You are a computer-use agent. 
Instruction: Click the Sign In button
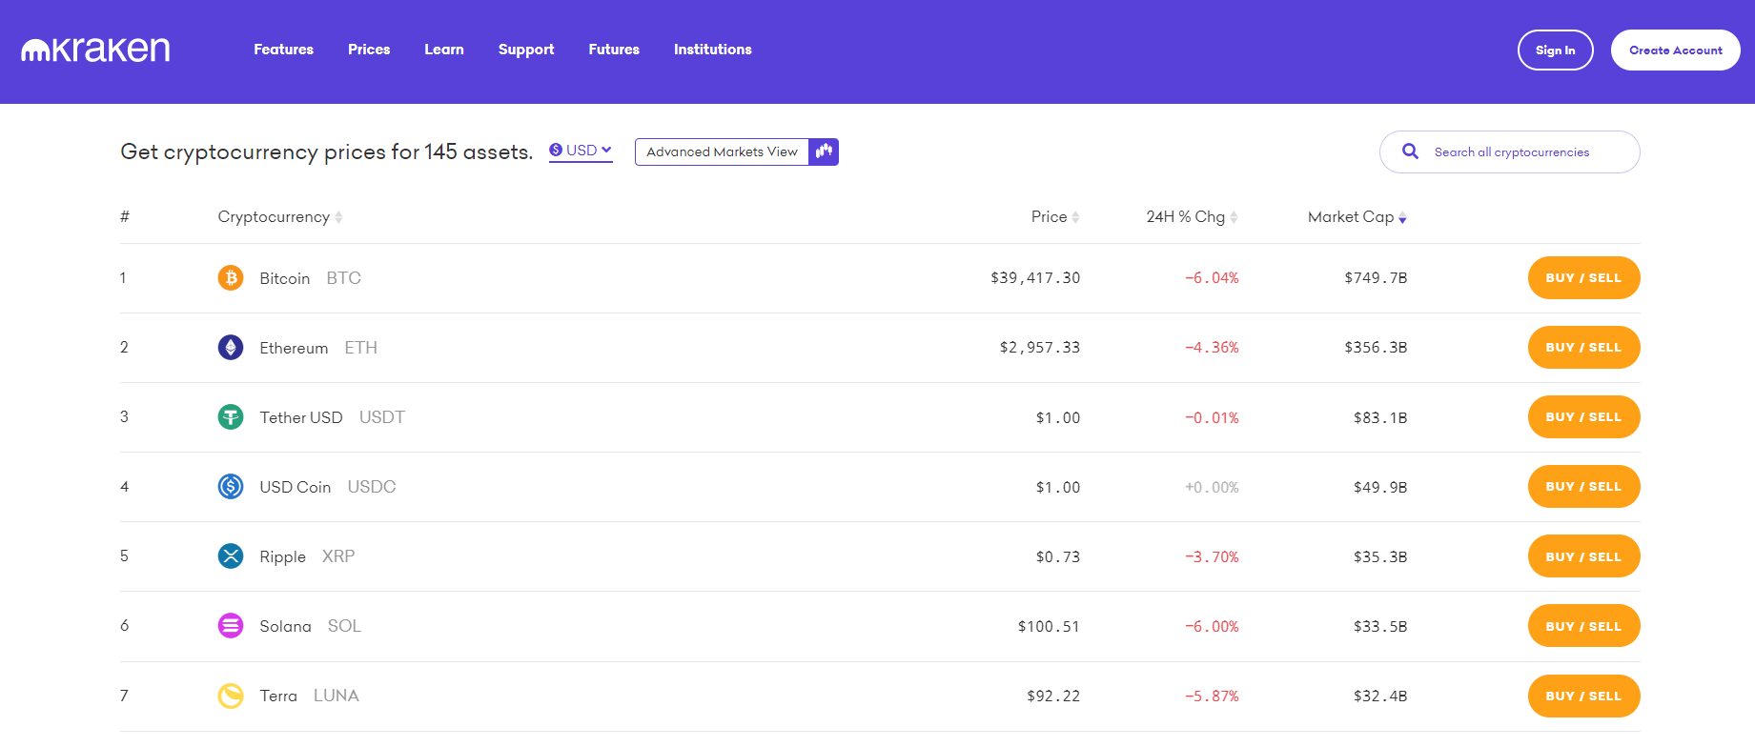point(1555,50)
